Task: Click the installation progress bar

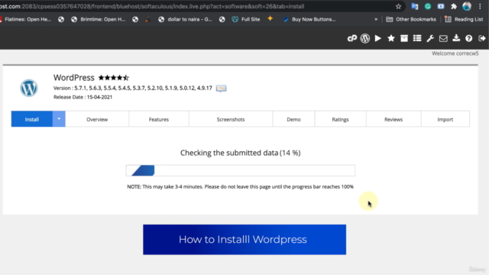Action: tap(241, 170)
